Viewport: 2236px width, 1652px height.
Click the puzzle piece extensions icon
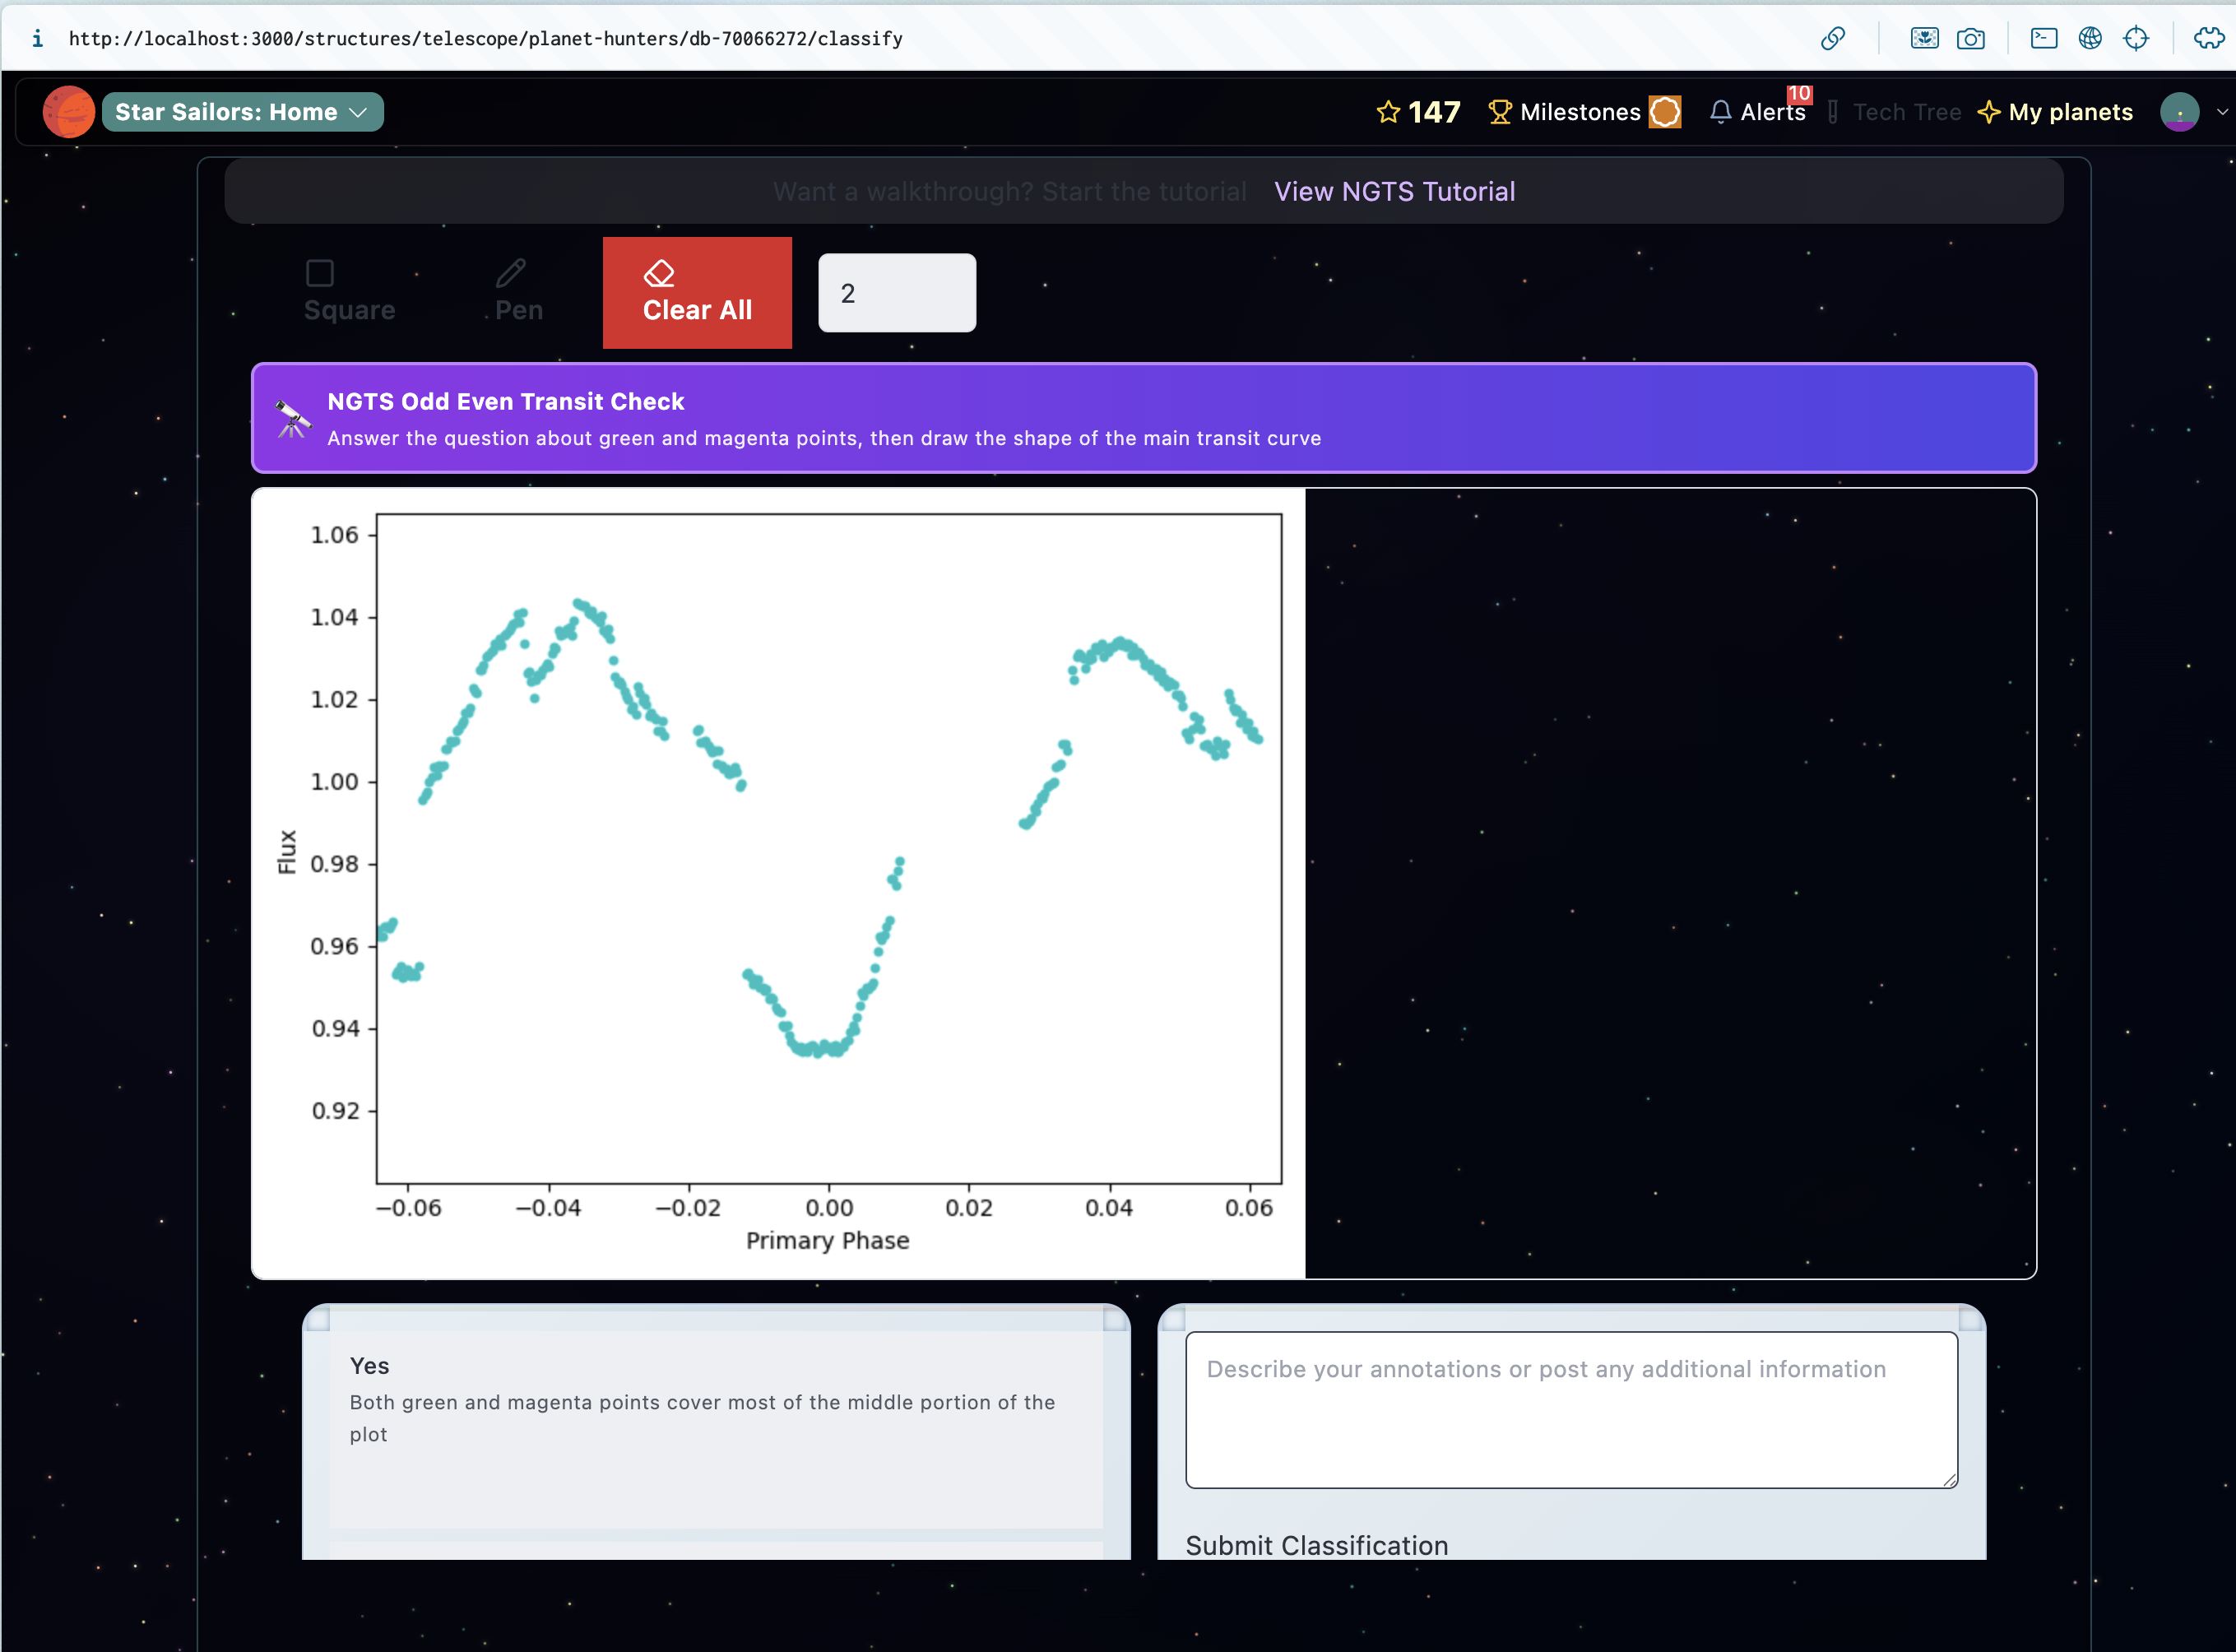2208,38
